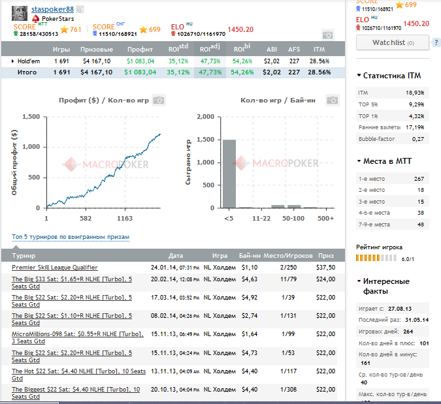Open The Big $22 Sat dated 15.11.13

point(72,356)
